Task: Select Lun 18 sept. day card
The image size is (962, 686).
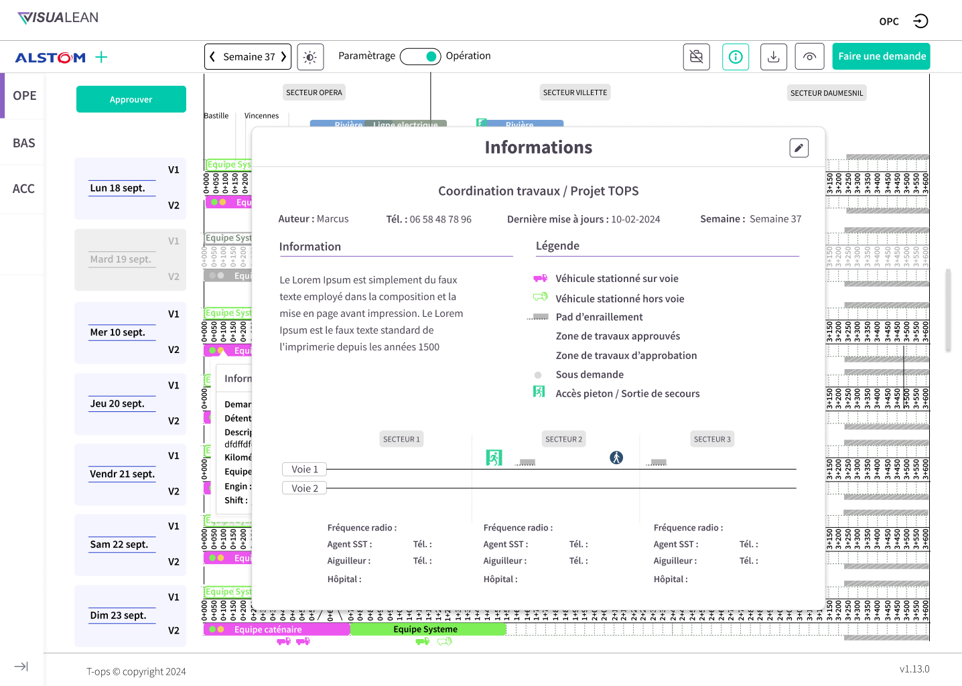Action: 131,188
